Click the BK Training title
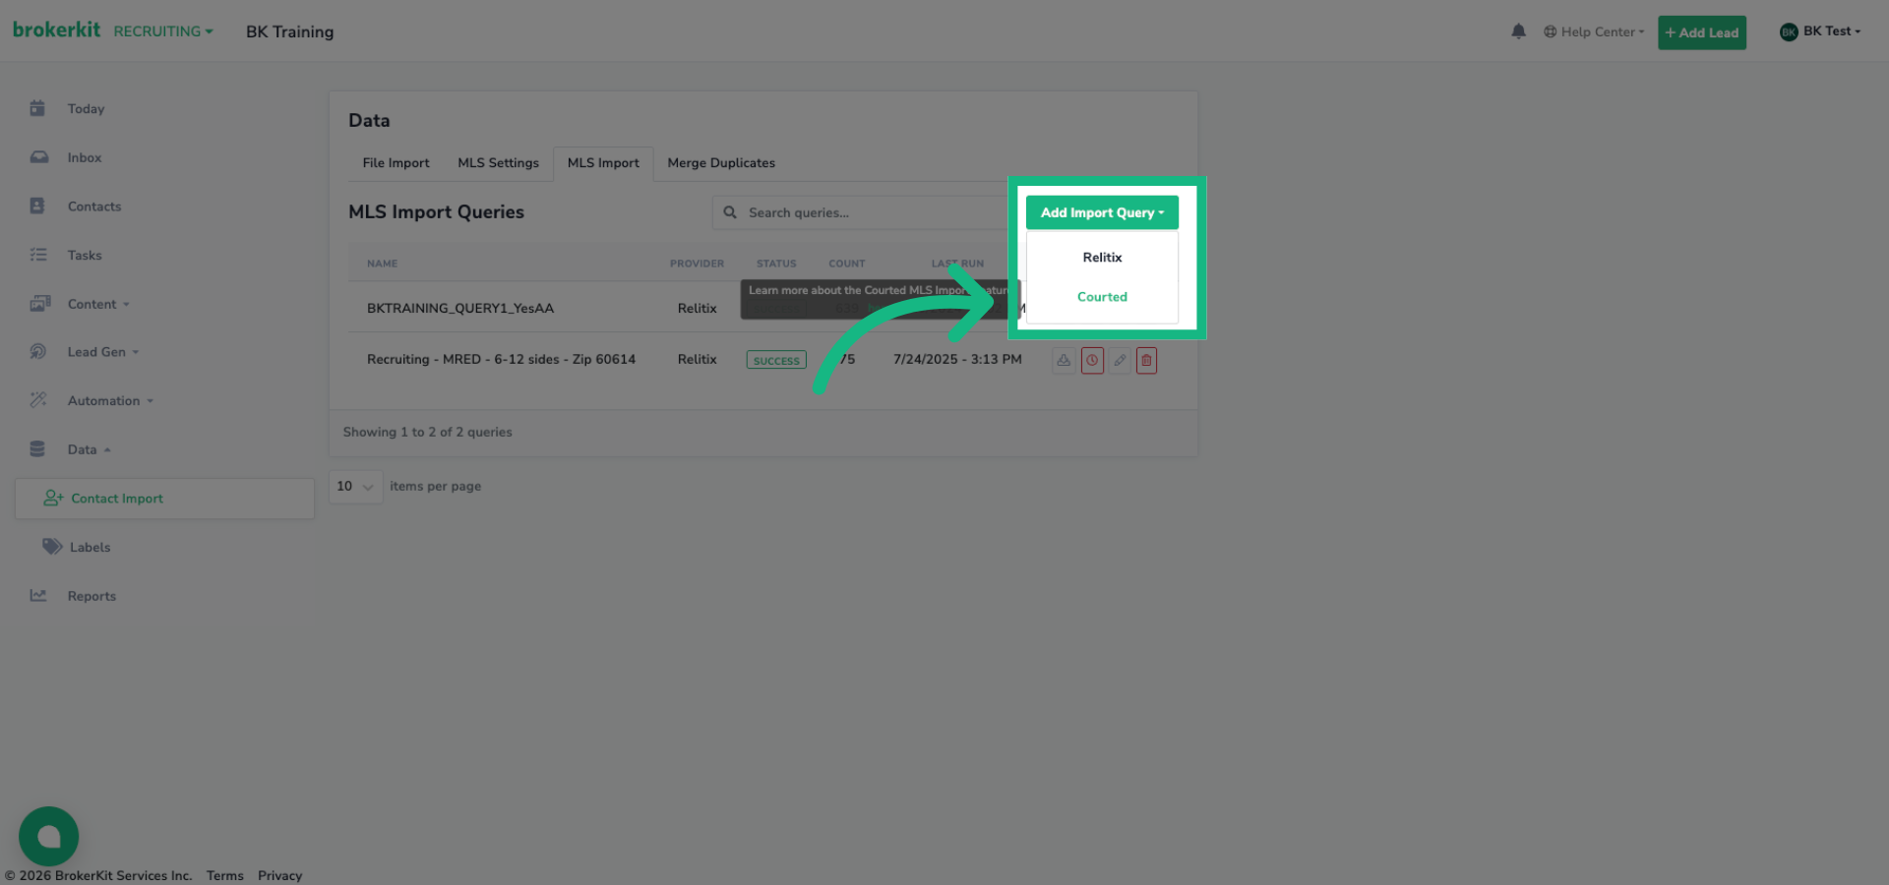Screen dimensions: 1889x885 point(289,31)
